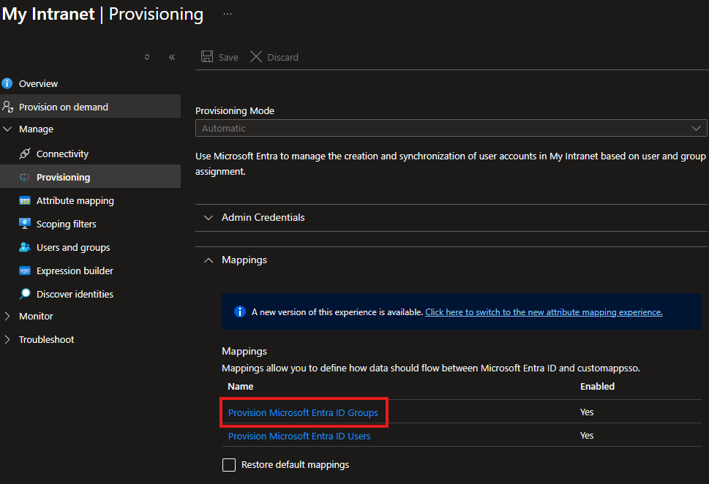
Task: Click the Scoping filters icon
Action: click(x=25, y=224)
